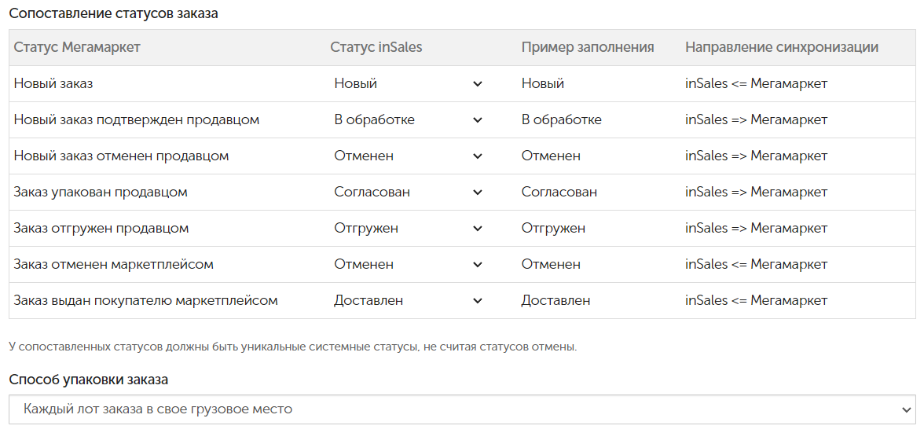Image resolution: width=924 pixels, height=433 pixels.
Task: Click the chevron arrow of packaging method dropdown
Action: point(907,410)
